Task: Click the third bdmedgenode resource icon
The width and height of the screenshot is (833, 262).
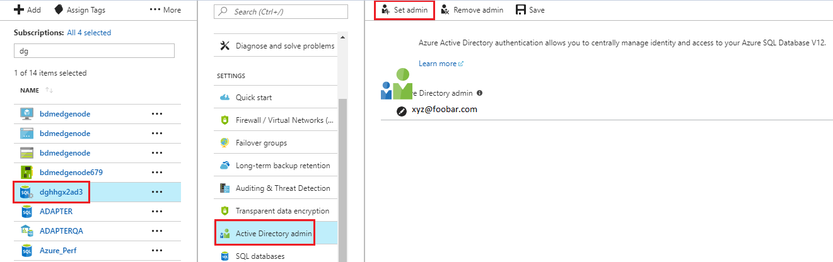Action: [26, 153]
